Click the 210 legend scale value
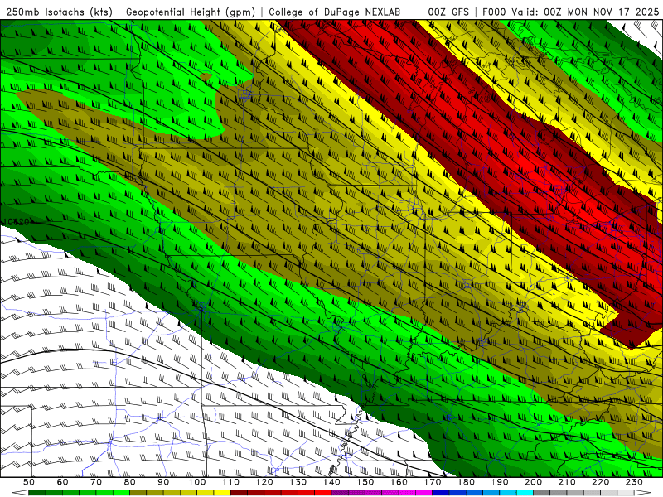Image resolution: width=663 pixels, height=497 pixels. [x=567, y=482]
